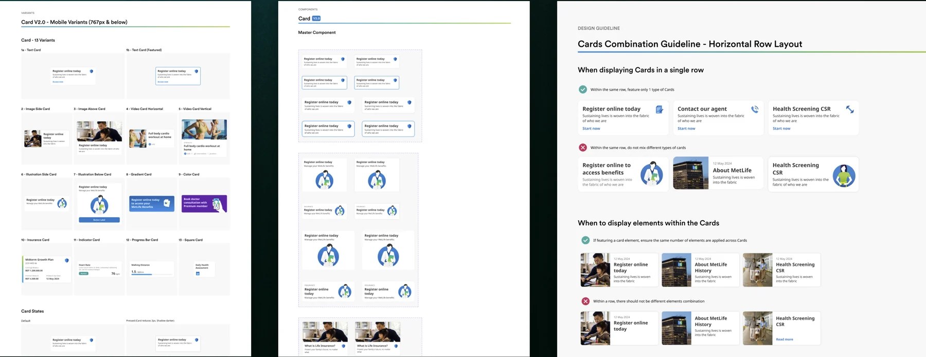Click the shield icon in the 1b Featured Text Card
The height and width of the screenshot is (357, 926).
pos(196,72)
